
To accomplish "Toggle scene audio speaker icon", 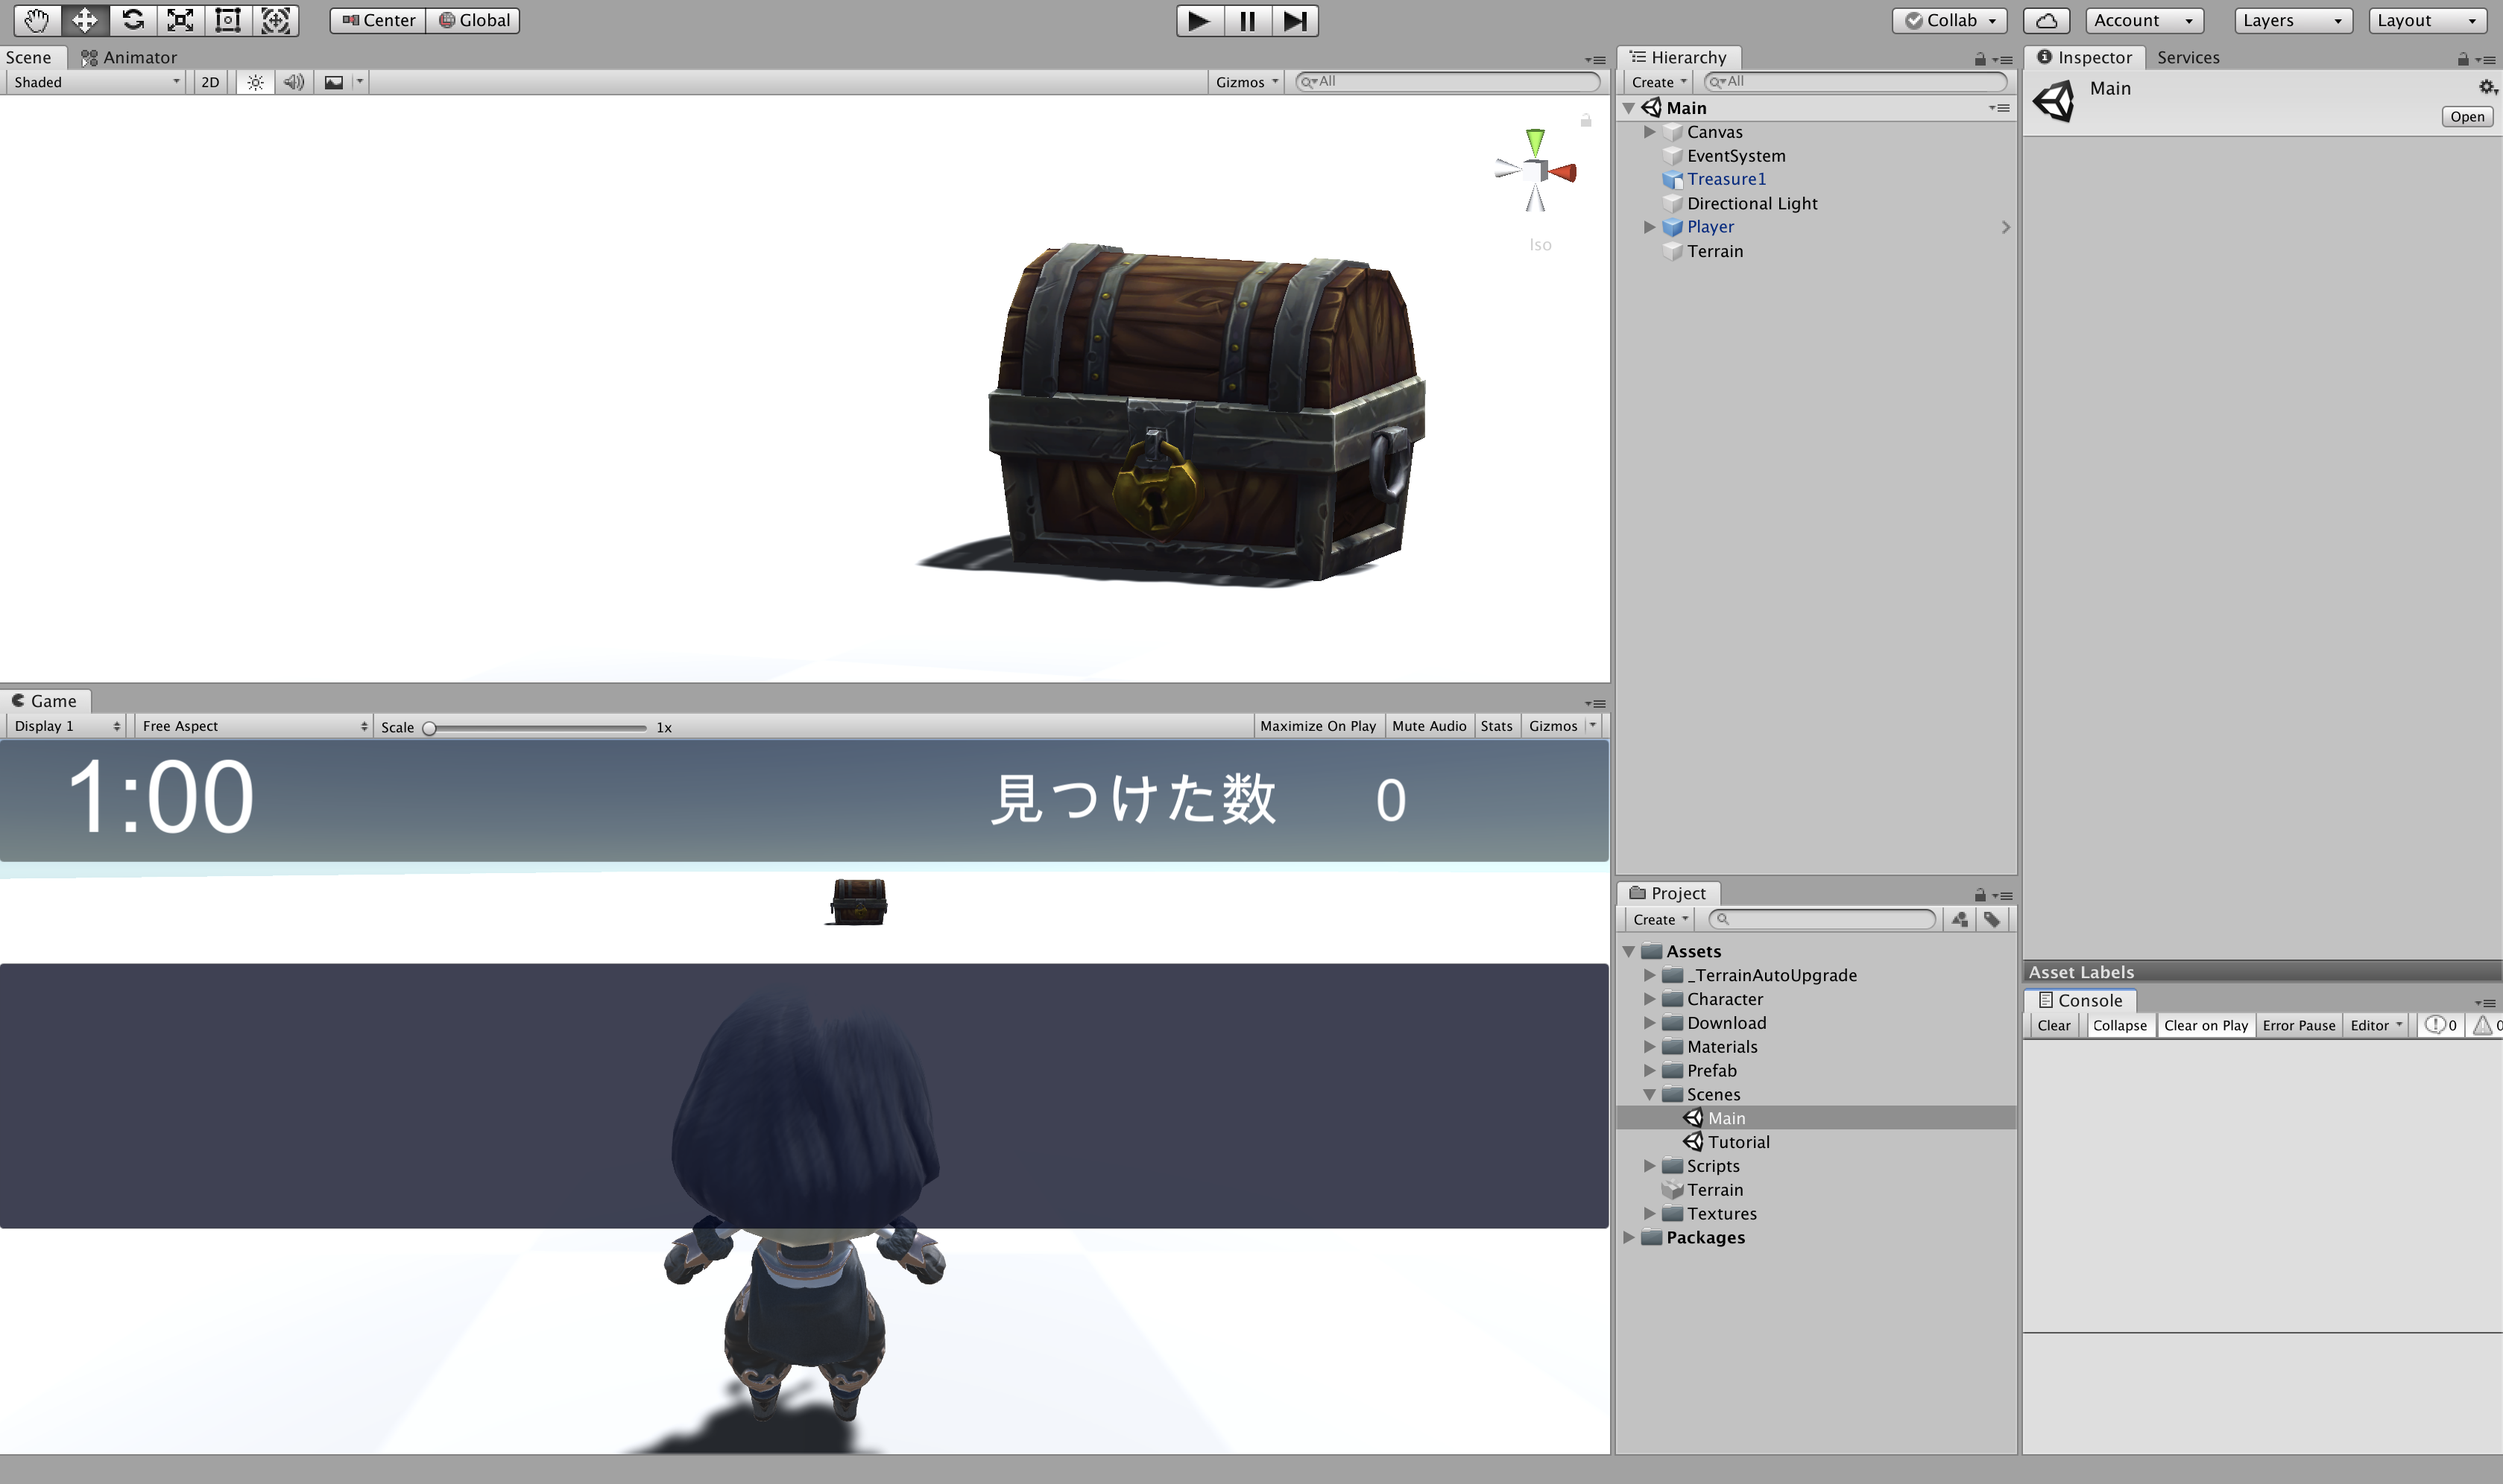I will pos(293,82).
